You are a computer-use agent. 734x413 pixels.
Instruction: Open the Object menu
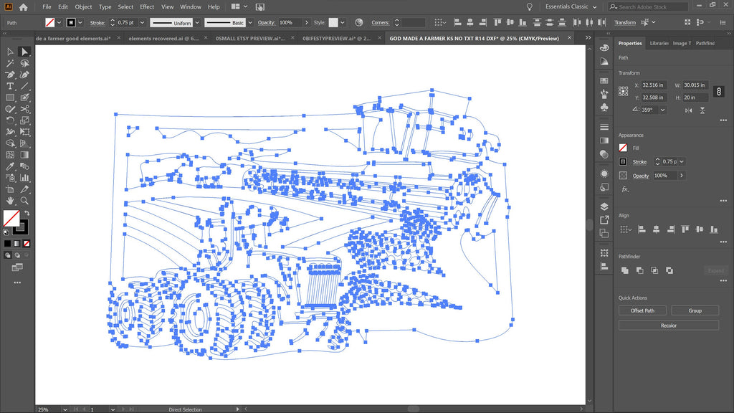83,7
